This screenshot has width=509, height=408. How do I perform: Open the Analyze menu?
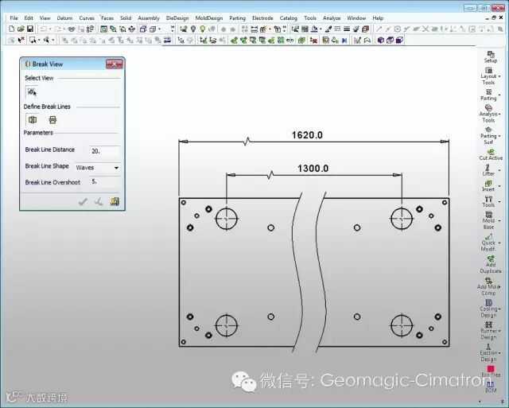pyautogui.click(x=332, y=18)
